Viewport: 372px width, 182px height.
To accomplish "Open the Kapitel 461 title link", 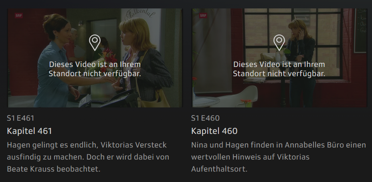I will pos(29,131).
